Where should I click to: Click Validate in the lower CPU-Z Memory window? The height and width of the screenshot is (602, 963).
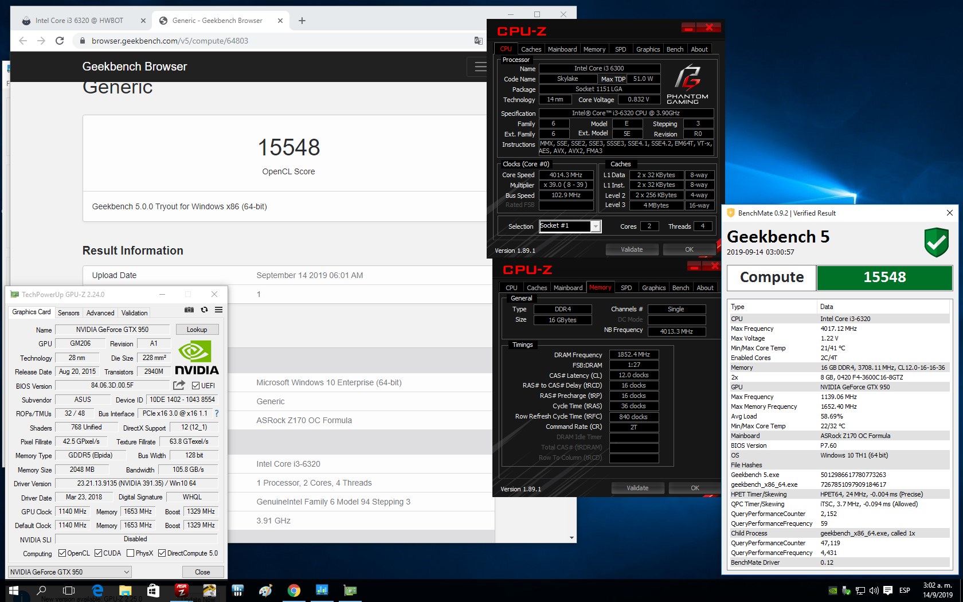(637, 488)
